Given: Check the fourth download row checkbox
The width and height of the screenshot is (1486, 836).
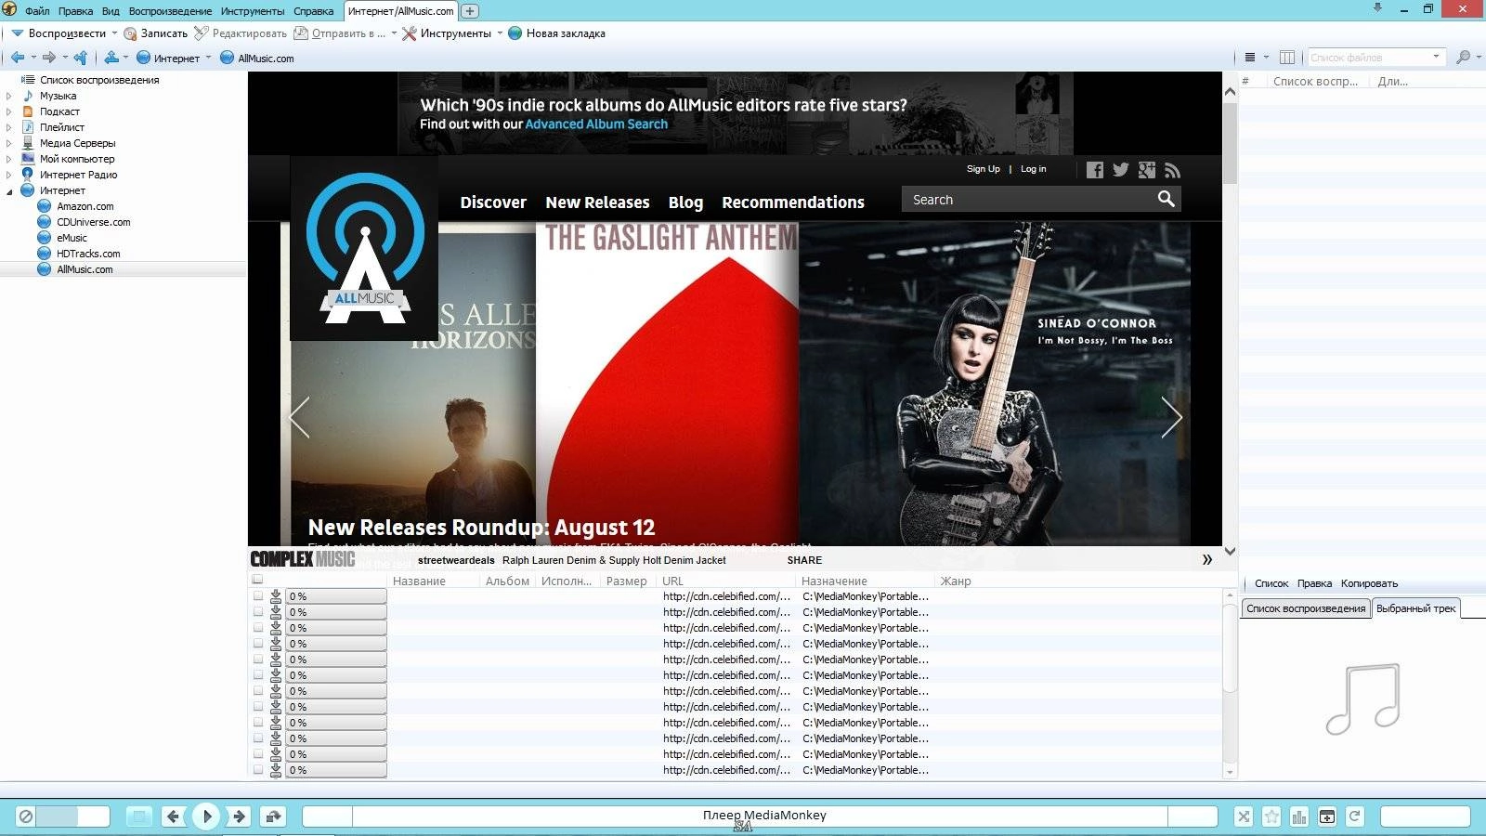Looking at the screenshot, I should pyautogui.click(x=258, y=644).
